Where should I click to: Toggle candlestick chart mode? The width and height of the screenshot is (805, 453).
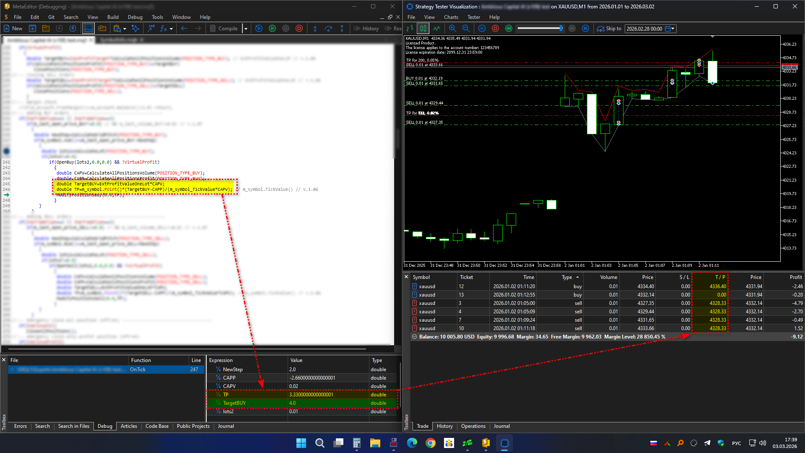(x=423, y=29)
